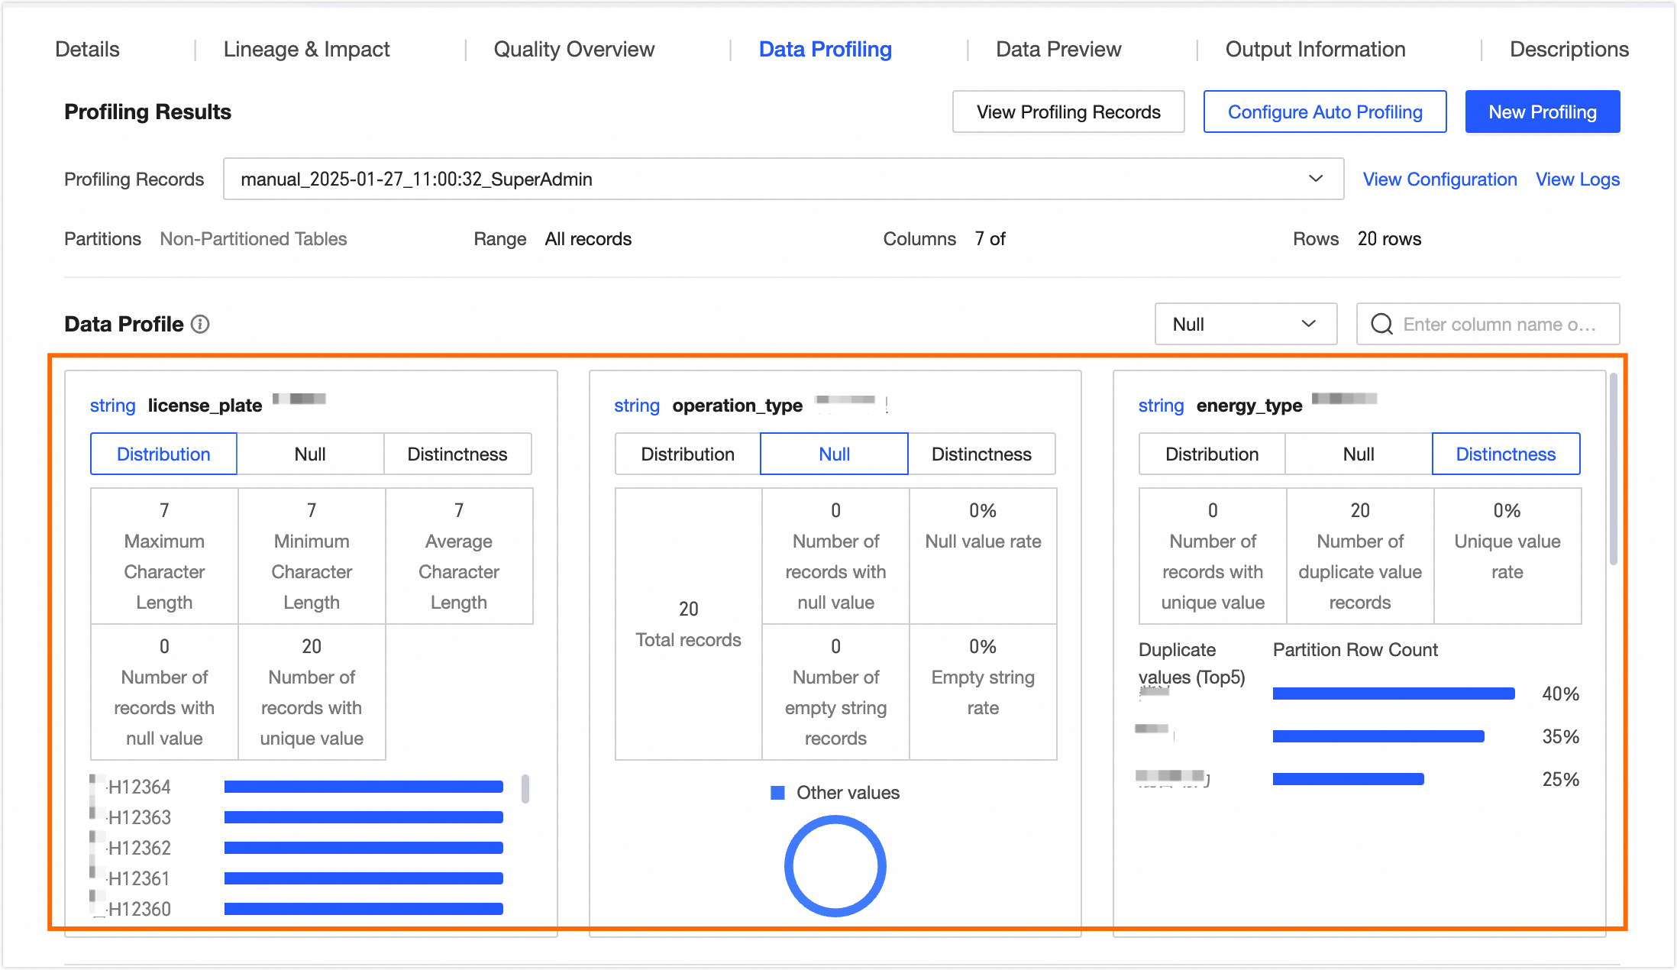
Task: Open the View Logs link
Action: coord(1577,179)
